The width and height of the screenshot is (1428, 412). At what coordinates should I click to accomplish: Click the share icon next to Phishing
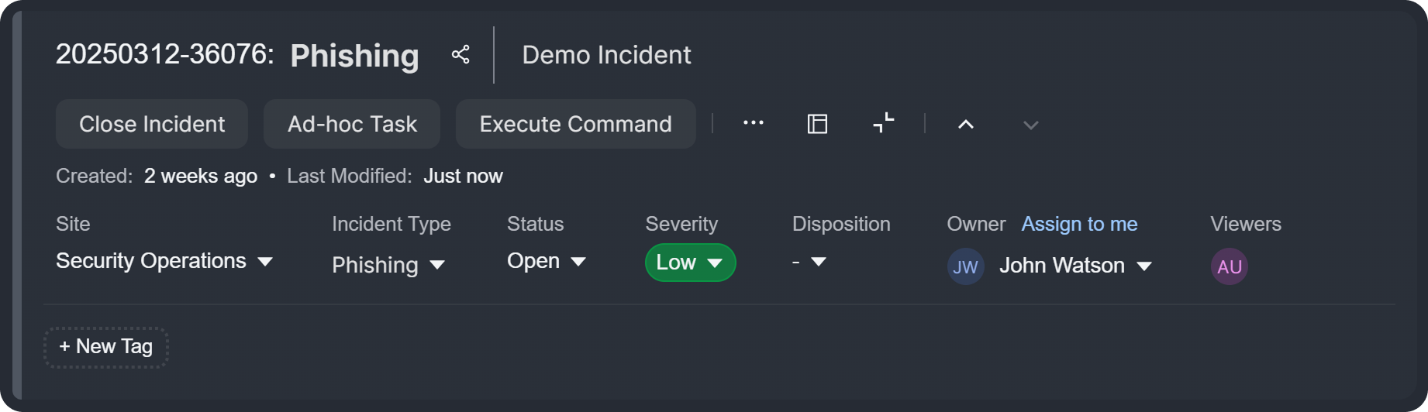click(x=460, y=54)
